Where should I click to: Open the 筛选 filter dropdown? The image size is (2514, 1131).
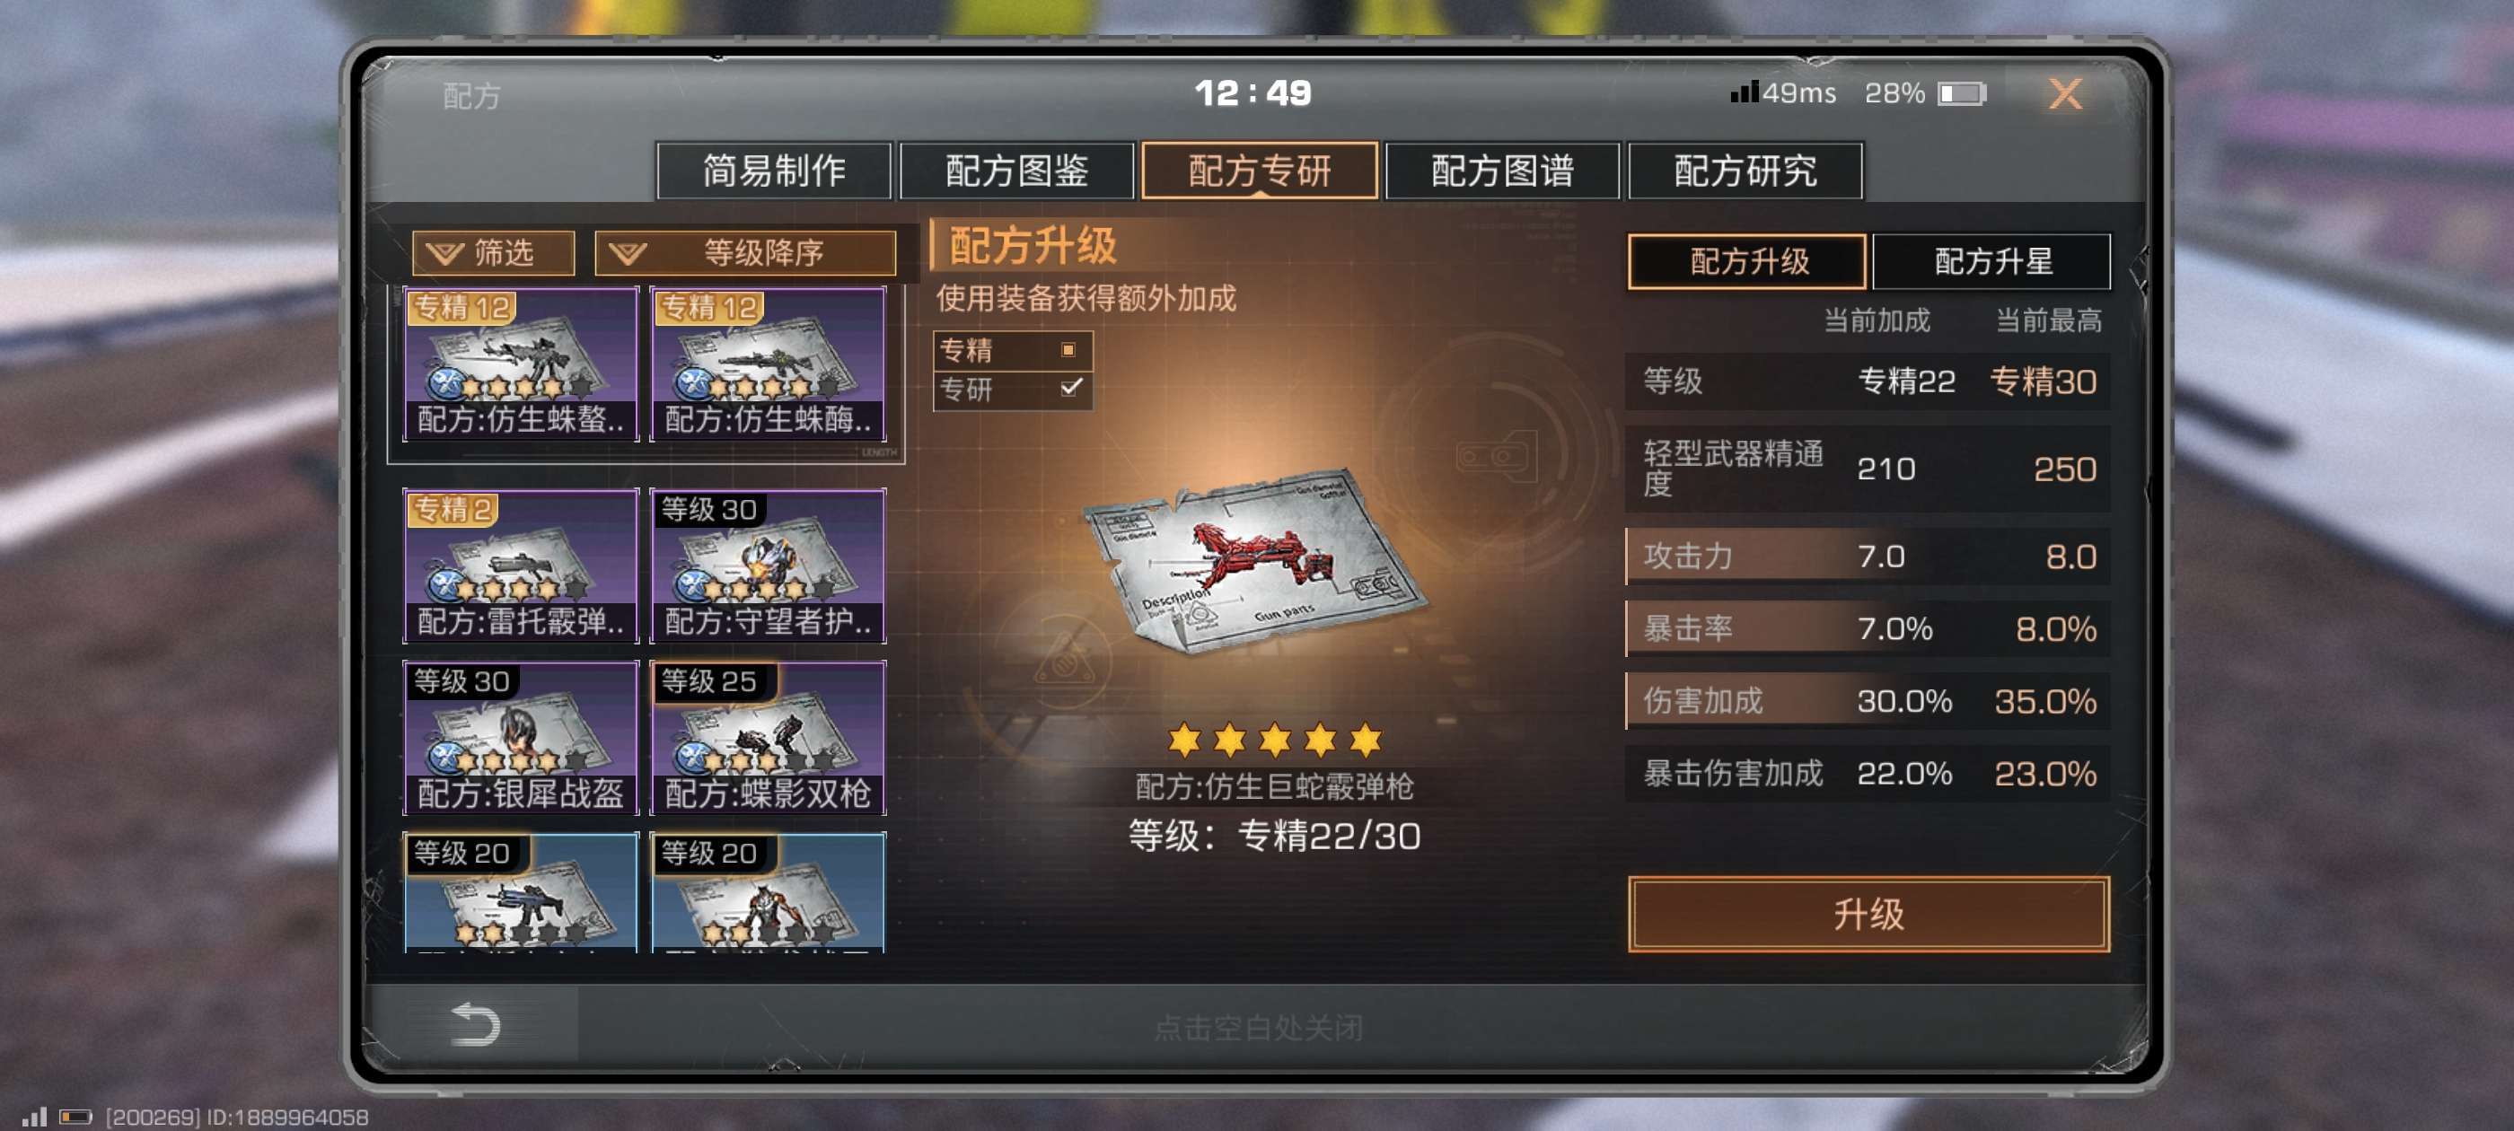tap(493, 253)
